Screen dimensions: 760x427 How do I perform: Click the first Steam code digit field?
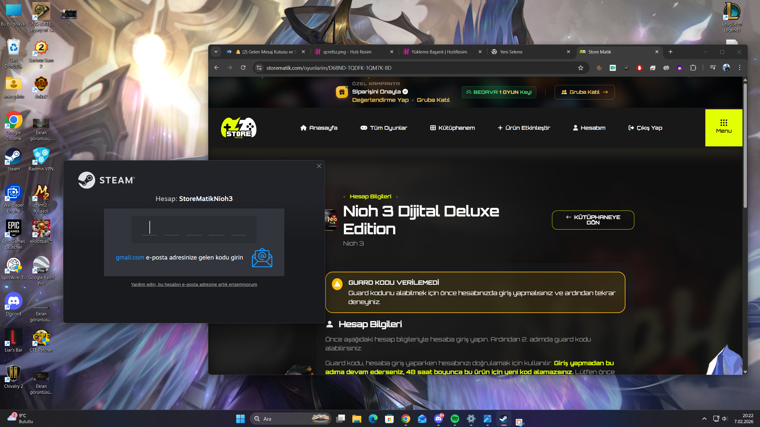[149, 228]
